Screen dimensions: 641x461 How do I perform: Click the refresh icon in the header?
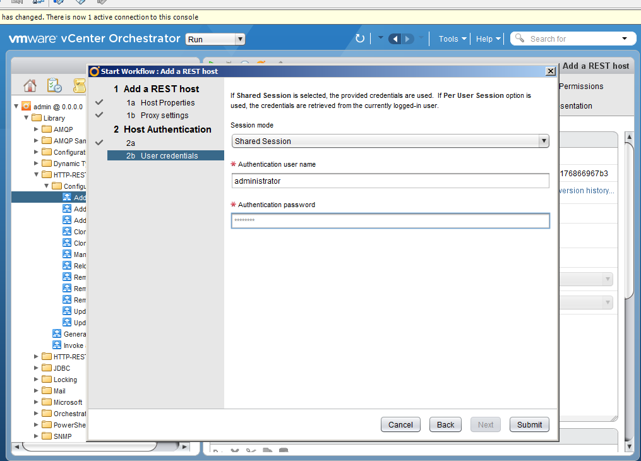point(360,39)
